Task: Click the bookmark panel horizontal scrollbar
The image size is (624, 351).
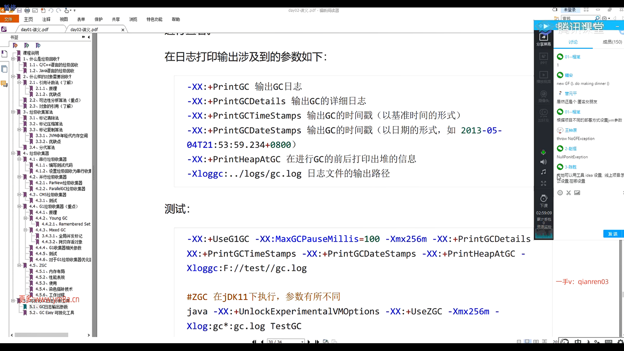Action: click(41, 335)
